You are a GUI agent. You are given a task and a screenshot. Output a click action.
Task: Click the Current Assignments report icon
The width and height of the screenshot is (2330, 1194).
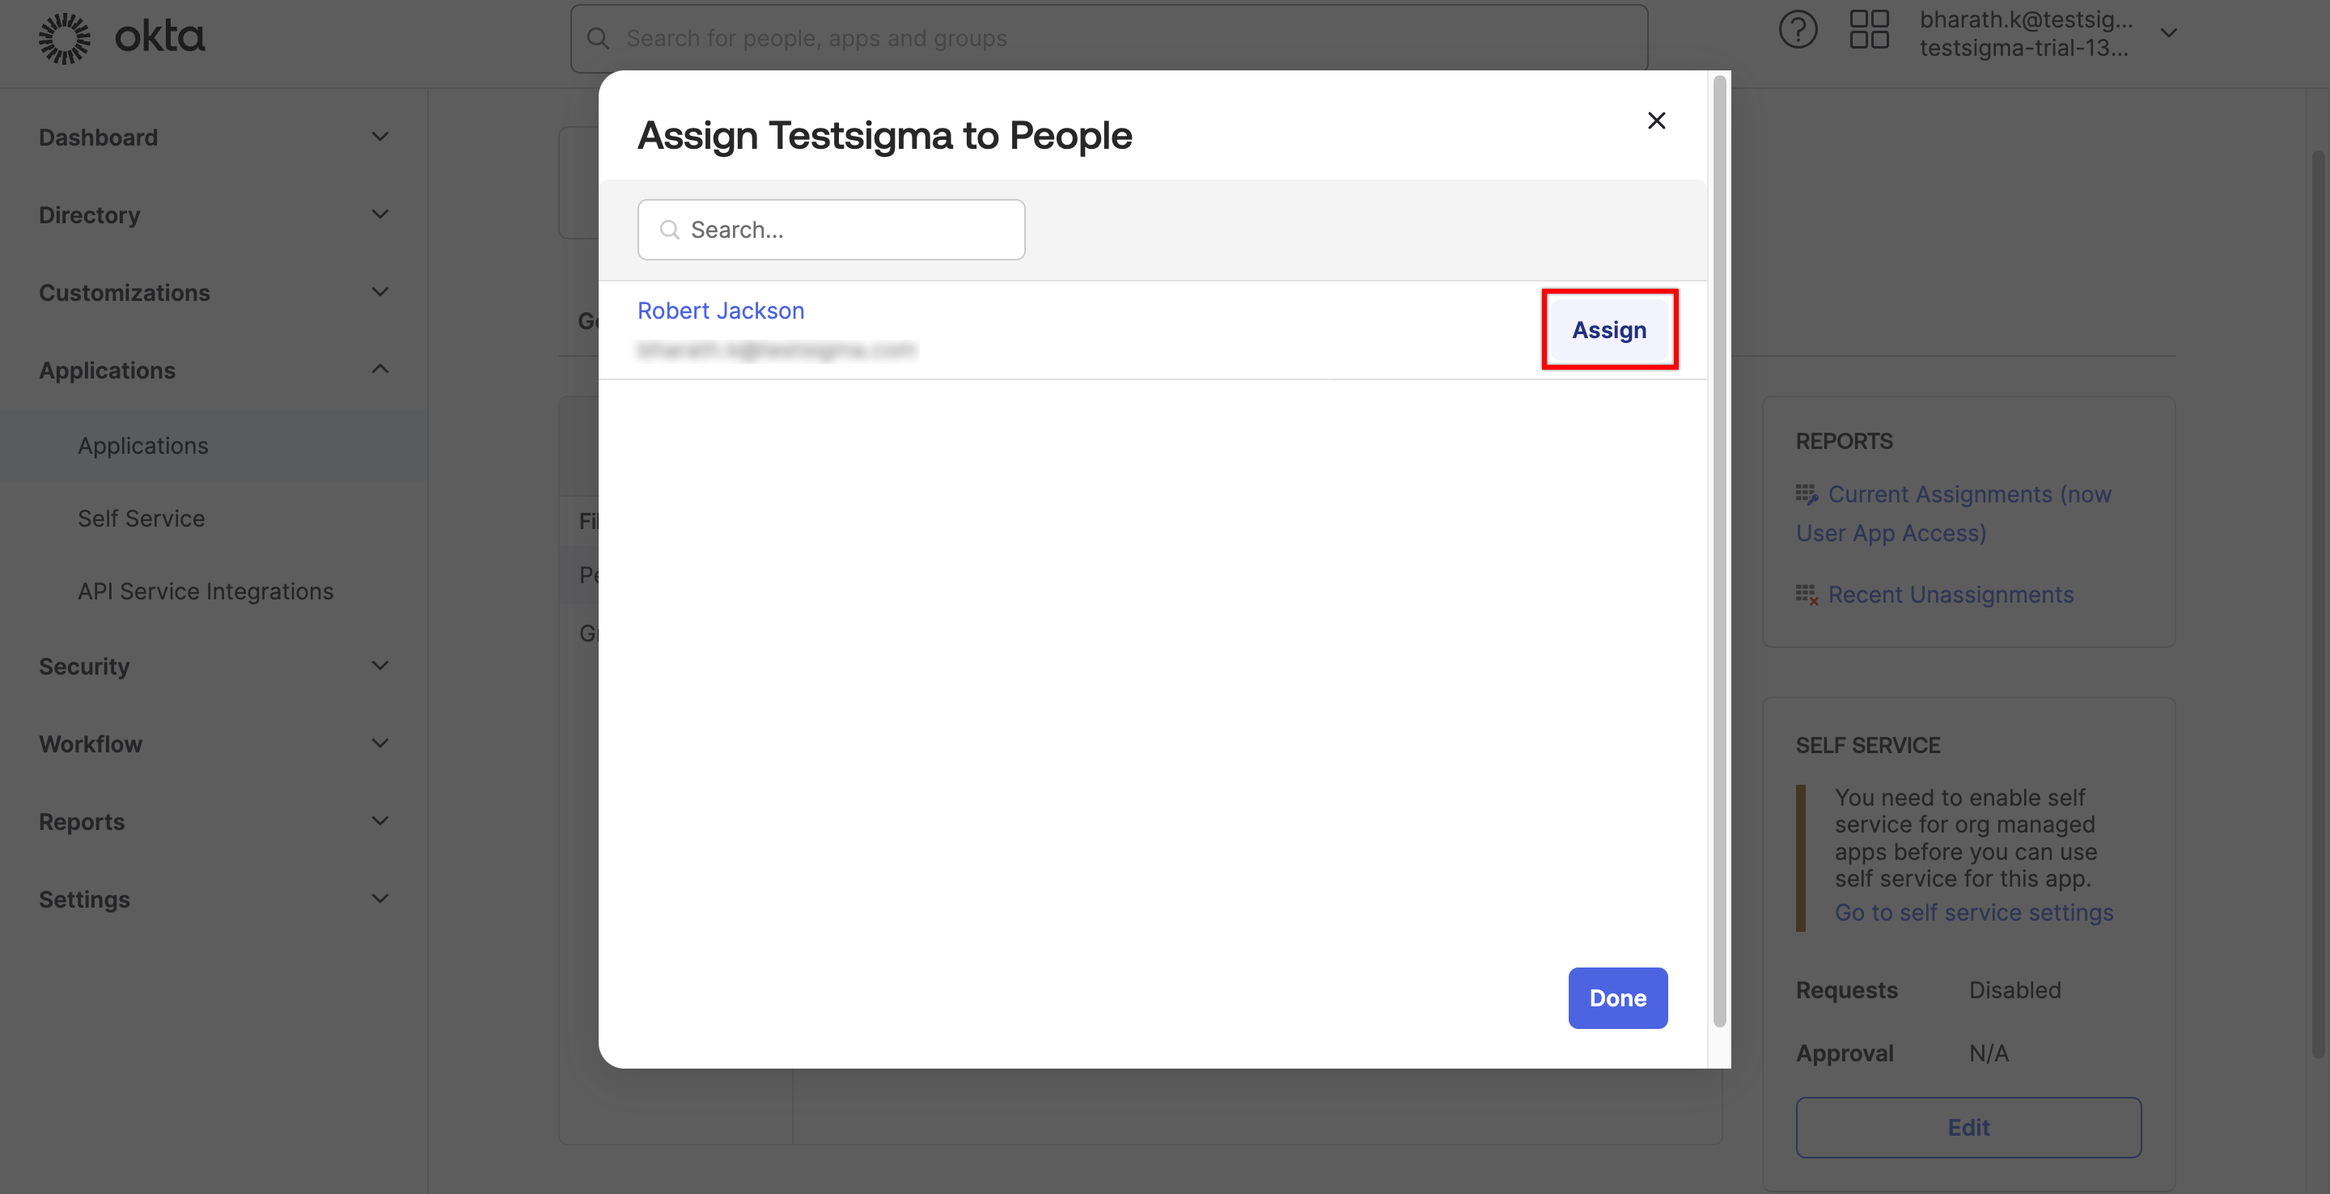[x=1807, y=494]
